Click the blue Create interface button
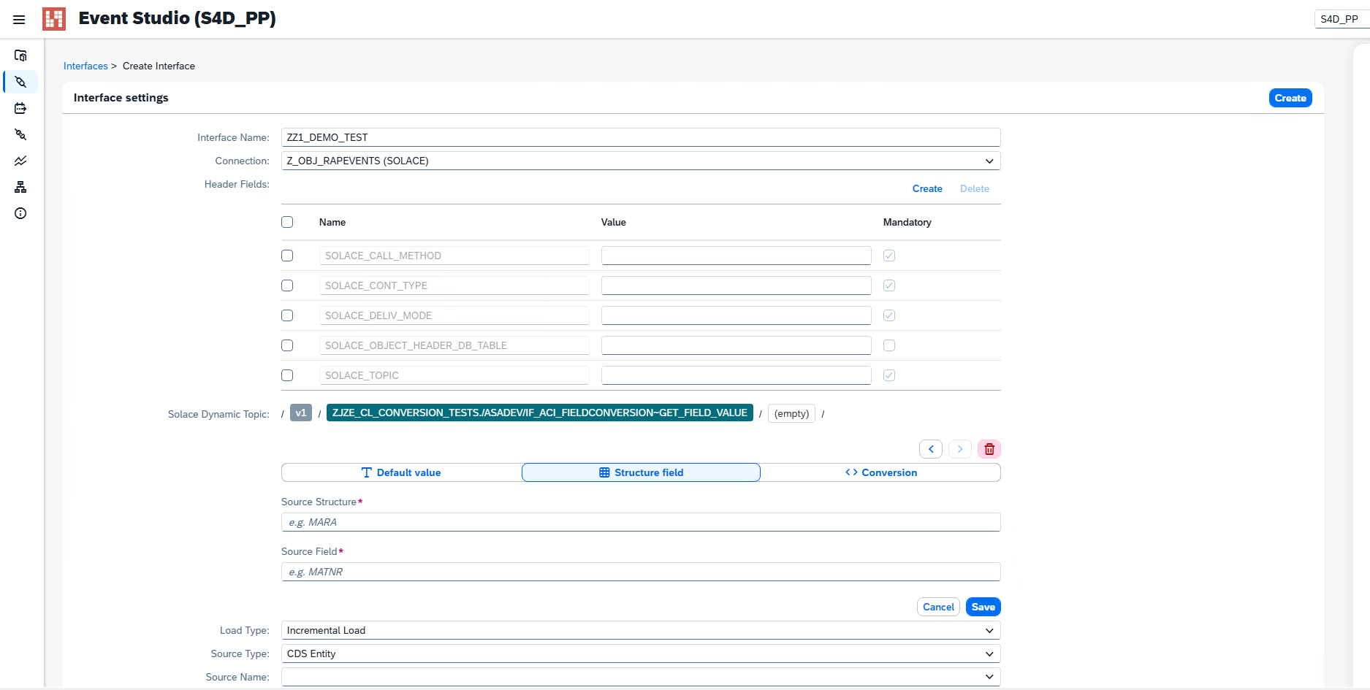Image resolution: width=1370 pixels, height=690 pixels. [1290, 98]
